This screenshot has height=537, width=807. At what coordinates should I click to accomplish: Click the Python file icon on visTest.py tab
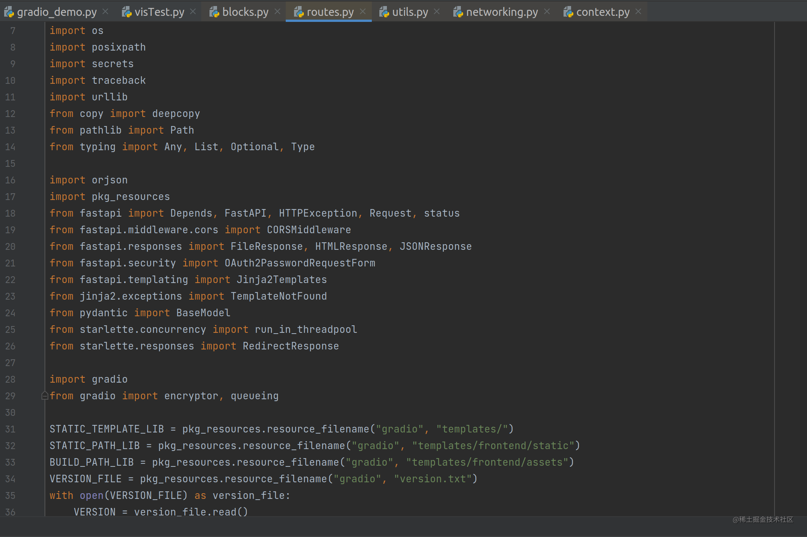[x=126, y=12]
